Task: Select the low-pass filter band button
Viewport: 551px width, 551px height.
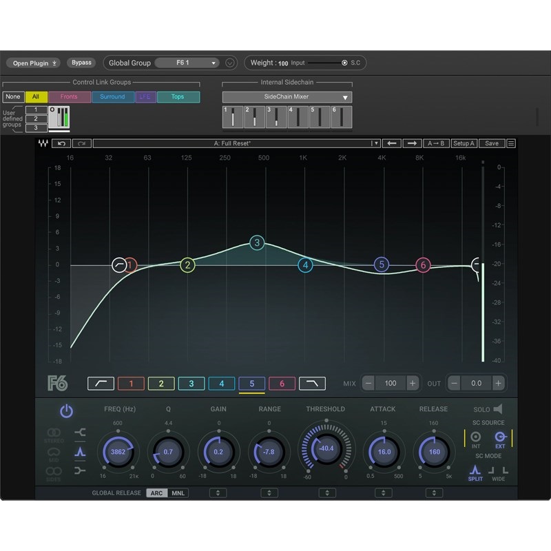Action: click(x=312, y=384)
